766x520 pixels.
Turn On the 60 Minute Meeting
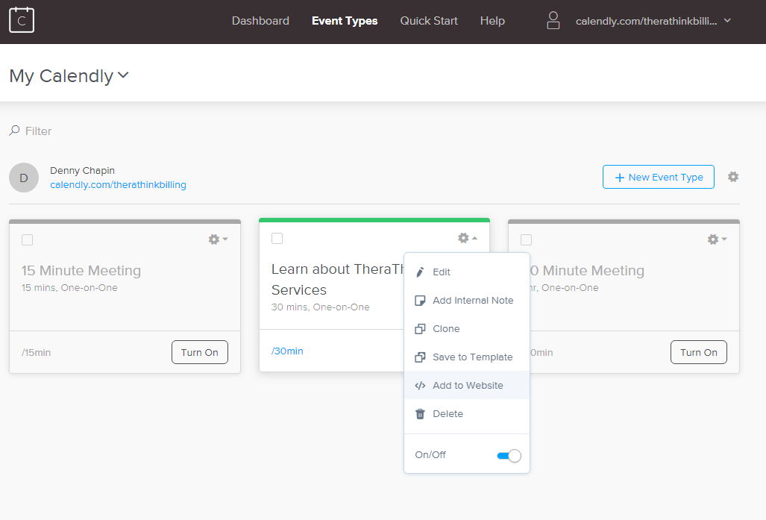click(x=699, y=352)
